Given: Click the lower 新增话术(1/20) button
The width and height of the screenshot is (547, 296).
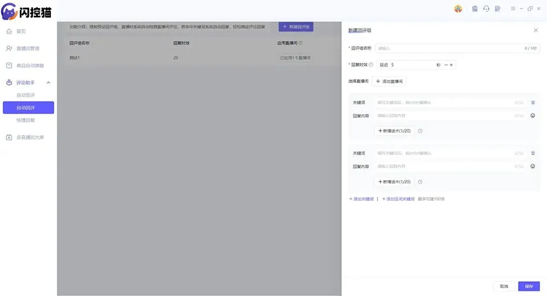Looking at the screenshot, I should (x=394, y=182).
